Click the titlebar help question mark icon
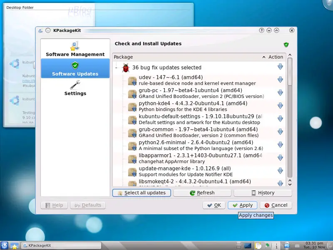The width and height of the screenshot is (333, 250). coord(261,30)
